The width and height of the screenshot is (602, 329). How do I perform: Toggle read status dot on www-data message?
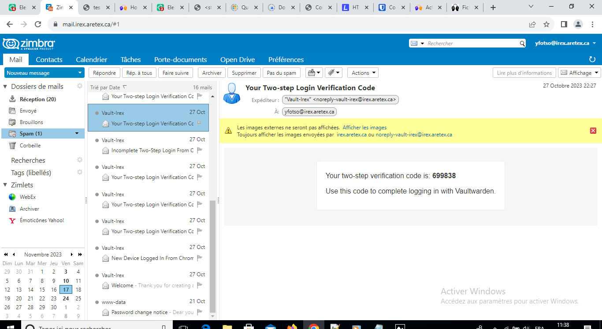(x=97, y=302)
